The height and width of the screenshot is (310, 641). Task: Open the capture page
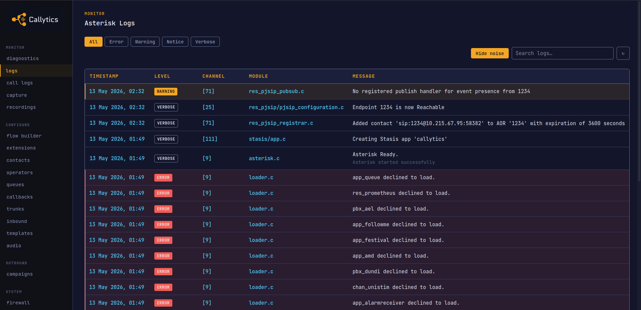(x=36, y=95)
